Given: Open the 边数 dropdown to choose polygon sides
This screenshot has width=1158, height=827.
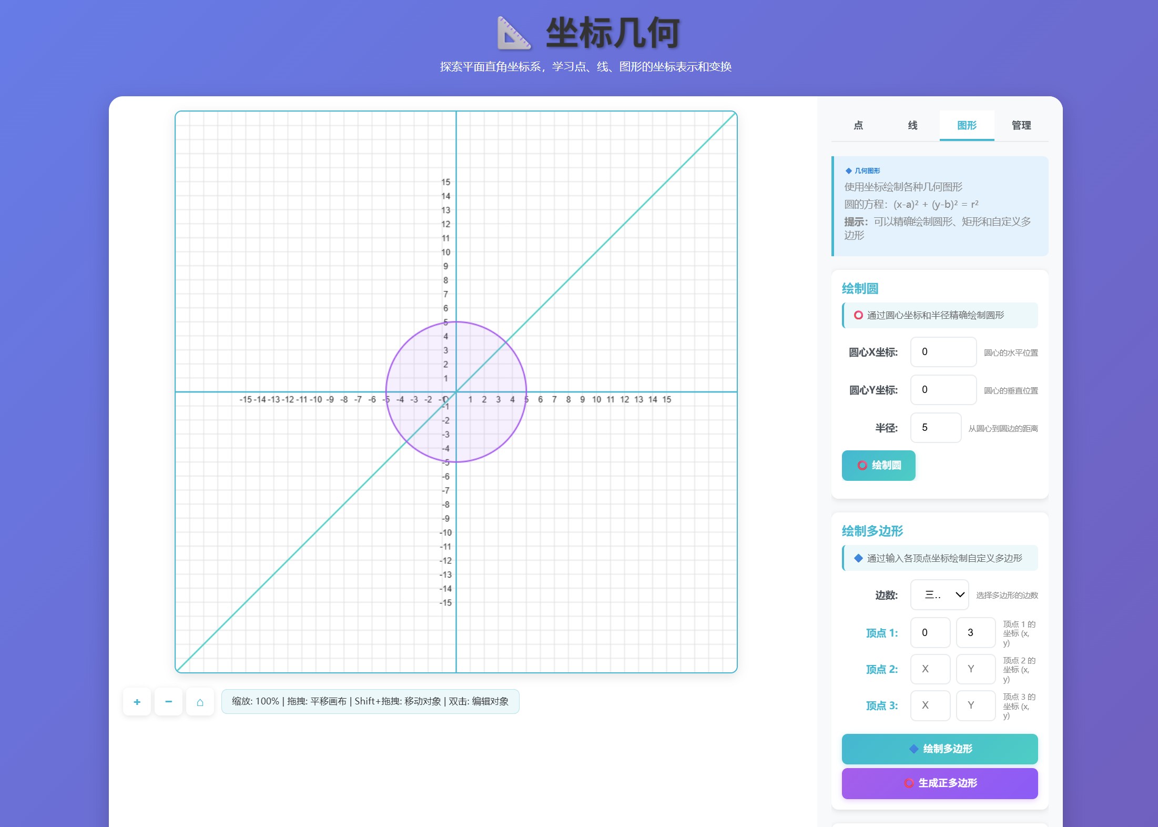Looking at the screenshot, I should coord(939,594).
